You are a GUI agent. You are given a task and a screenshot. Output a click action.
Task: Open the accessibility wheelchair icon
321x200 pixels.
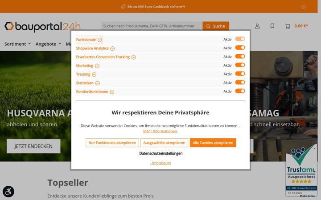8,192
